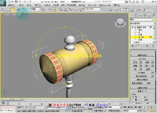Open the Modifier List dropdown
Screen dimensions: 157x113
tap(143, 24)
